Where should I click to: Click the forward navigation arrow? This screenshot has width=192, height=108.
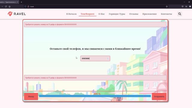[2, 7]
